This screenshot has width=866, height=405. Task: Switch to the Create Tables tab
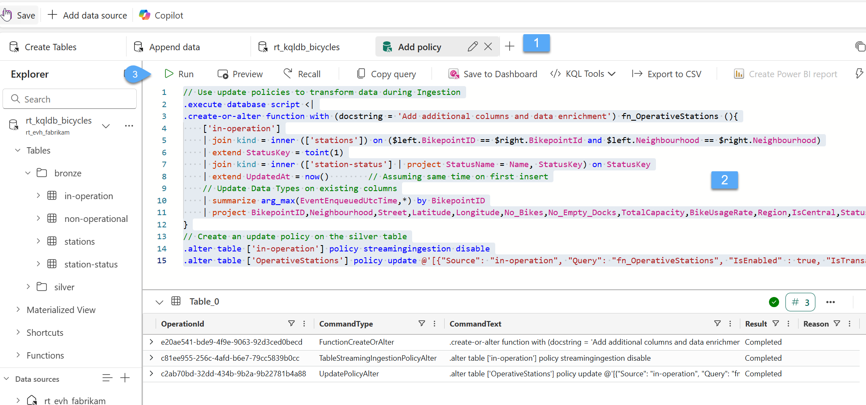pyautogui.click(x=50, y=47)
